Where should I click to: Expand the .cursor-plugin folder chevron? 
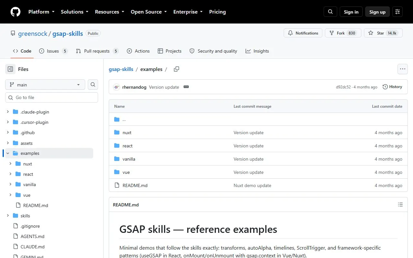click(x=8, y=122)
